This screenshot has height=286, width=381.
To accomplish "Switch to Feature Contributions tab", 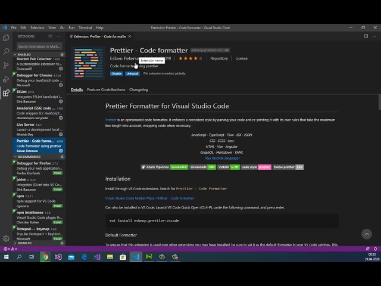I will pos(106,89).
